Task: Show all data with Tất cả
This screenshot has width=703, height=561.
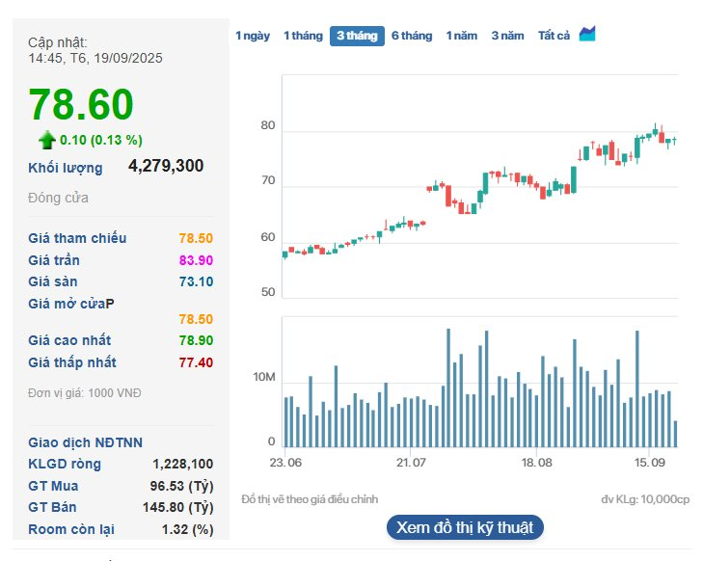Action: 554,36
